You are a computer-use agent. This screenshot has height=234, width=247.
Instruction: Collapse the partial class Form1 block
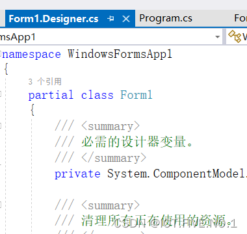tap(1, 94)
